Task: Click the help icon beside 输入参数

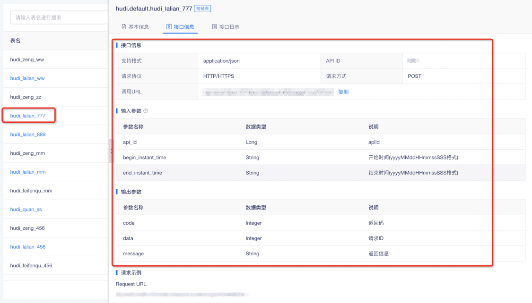Action: (x=146, y=111)
